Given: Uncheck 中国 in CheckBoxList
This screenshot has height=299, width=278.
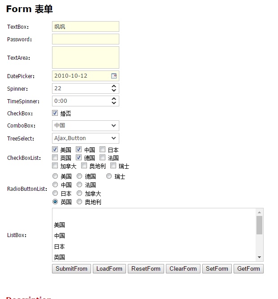Looking at the screenshot, I should click(78, 149).
